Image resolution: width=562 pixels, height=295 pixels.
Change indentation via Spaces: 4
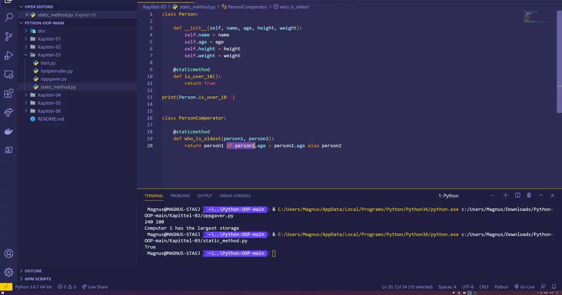point(447,287)
